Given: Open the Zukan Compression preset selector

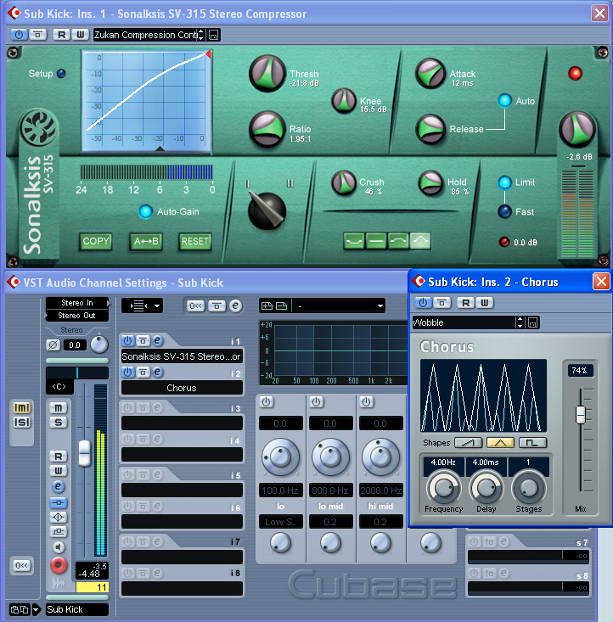Looking at the screenshot, I should tap(149, 35).
